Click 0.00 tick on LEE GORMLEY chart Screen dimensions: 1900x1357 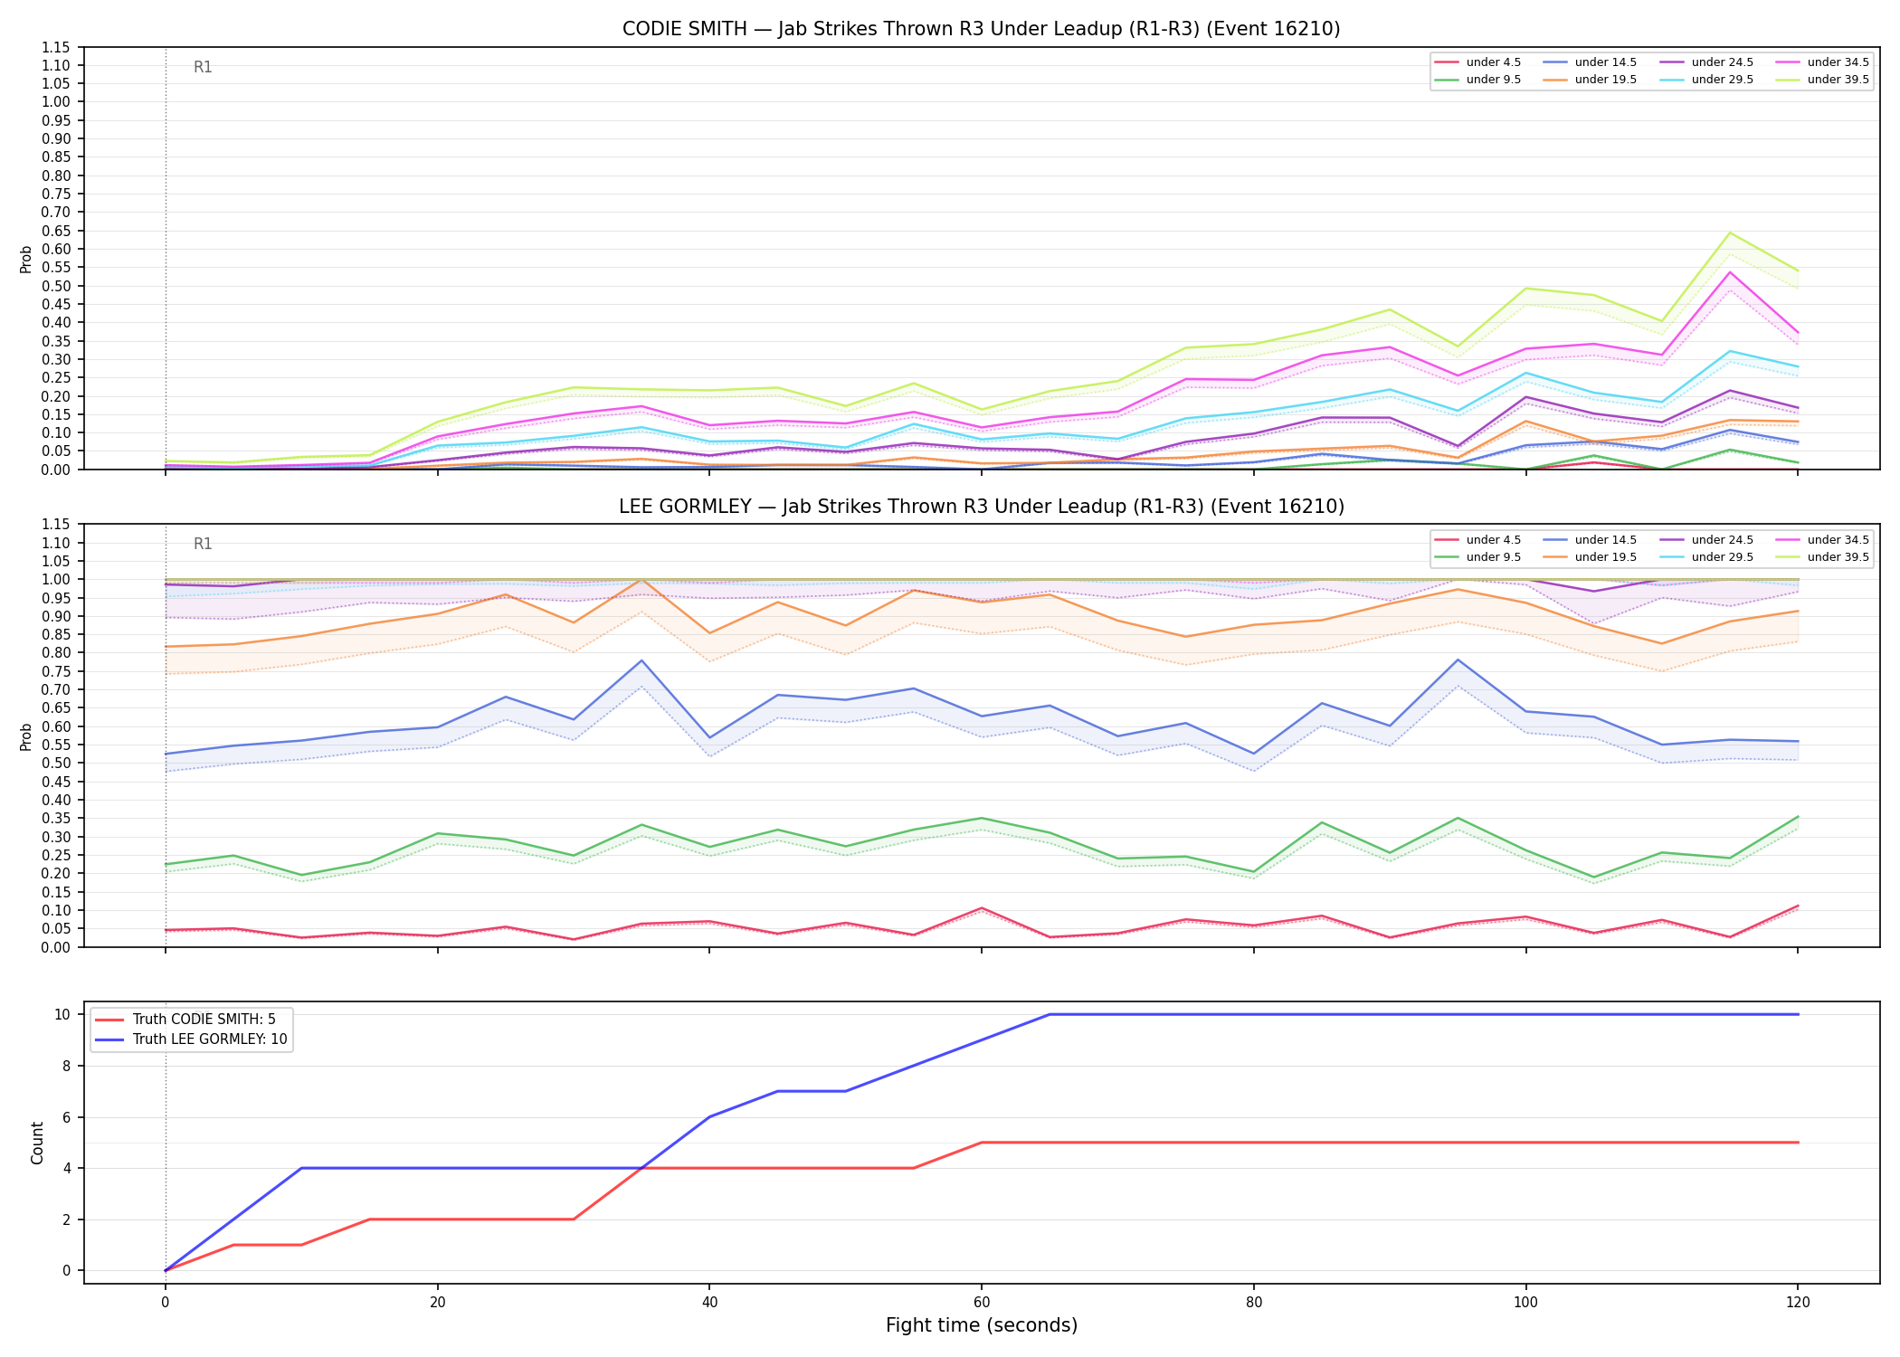[55, 947]
